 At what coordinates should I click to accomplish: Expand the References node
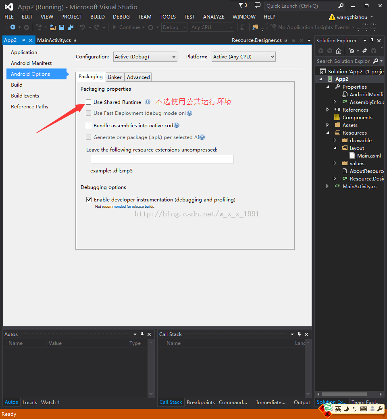327,110
